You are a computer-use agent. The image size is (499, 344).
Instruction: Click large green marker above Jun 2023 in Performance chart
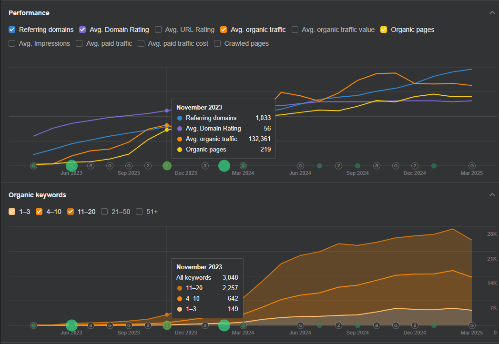click(71, 166)
